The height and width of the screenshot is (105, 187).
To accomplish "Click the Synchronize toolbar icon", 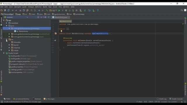I will (x=8, y=10).
